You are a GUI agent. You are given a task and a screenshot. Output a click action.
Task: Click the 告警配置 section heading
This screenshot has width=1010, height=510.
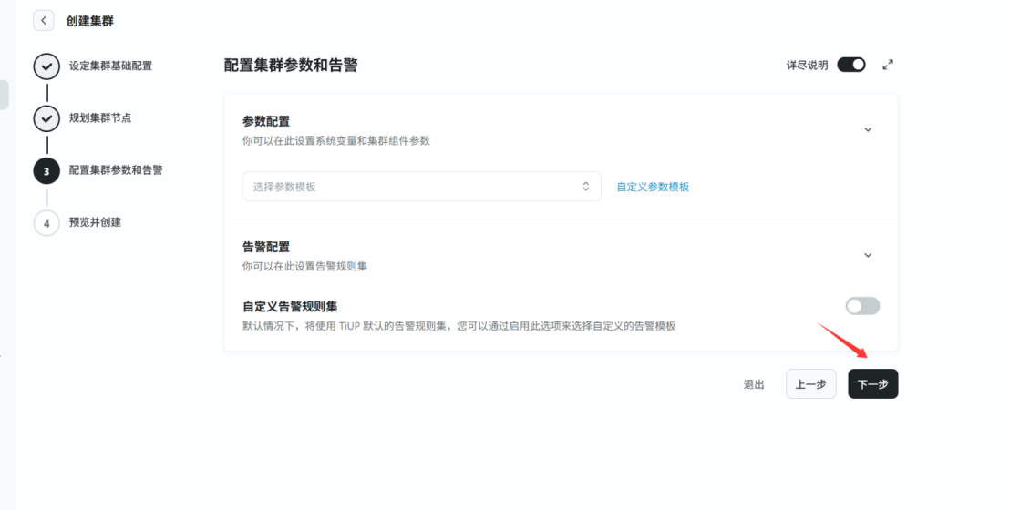[x=266, y=247]
